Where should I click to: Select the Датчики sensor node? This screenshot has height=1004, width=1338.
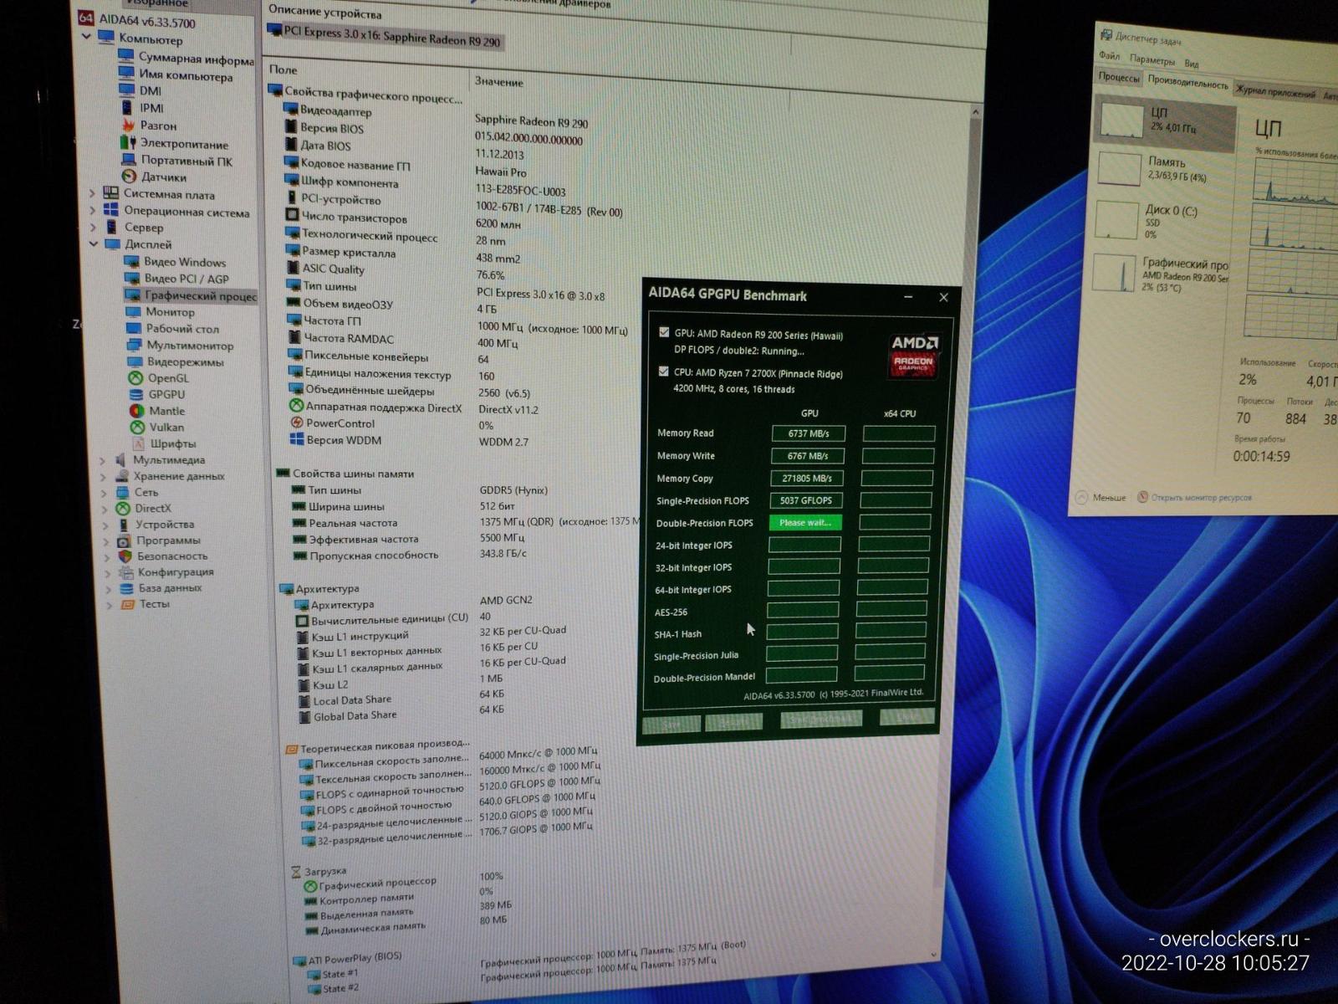[x=154, y=177]
